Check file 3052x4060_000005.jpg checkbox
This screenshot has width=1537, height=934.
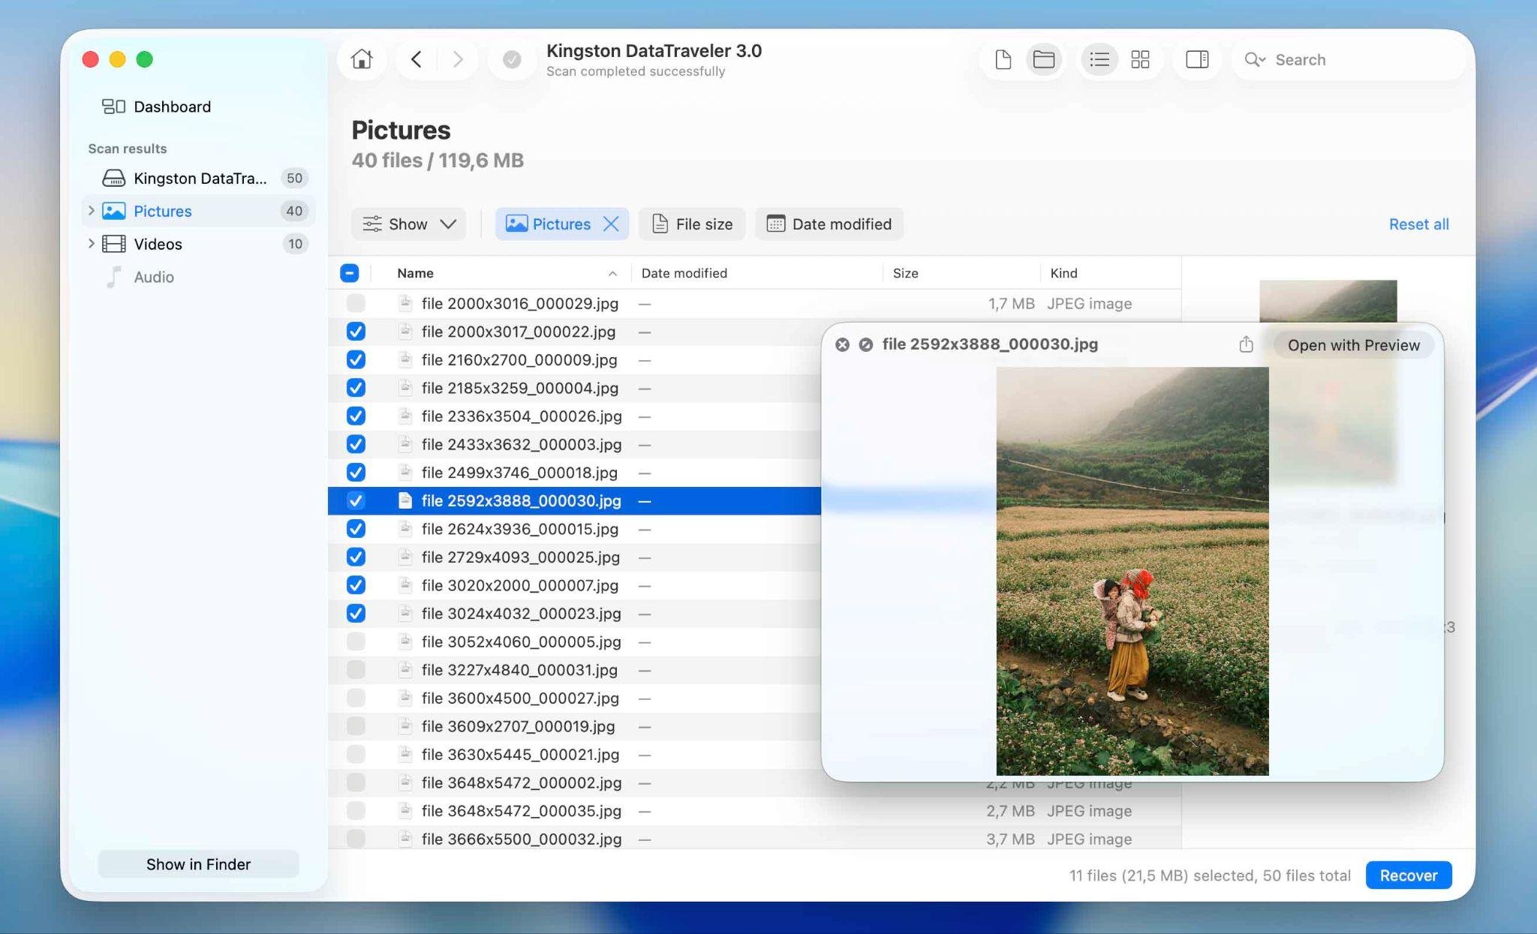click(356, 641)
